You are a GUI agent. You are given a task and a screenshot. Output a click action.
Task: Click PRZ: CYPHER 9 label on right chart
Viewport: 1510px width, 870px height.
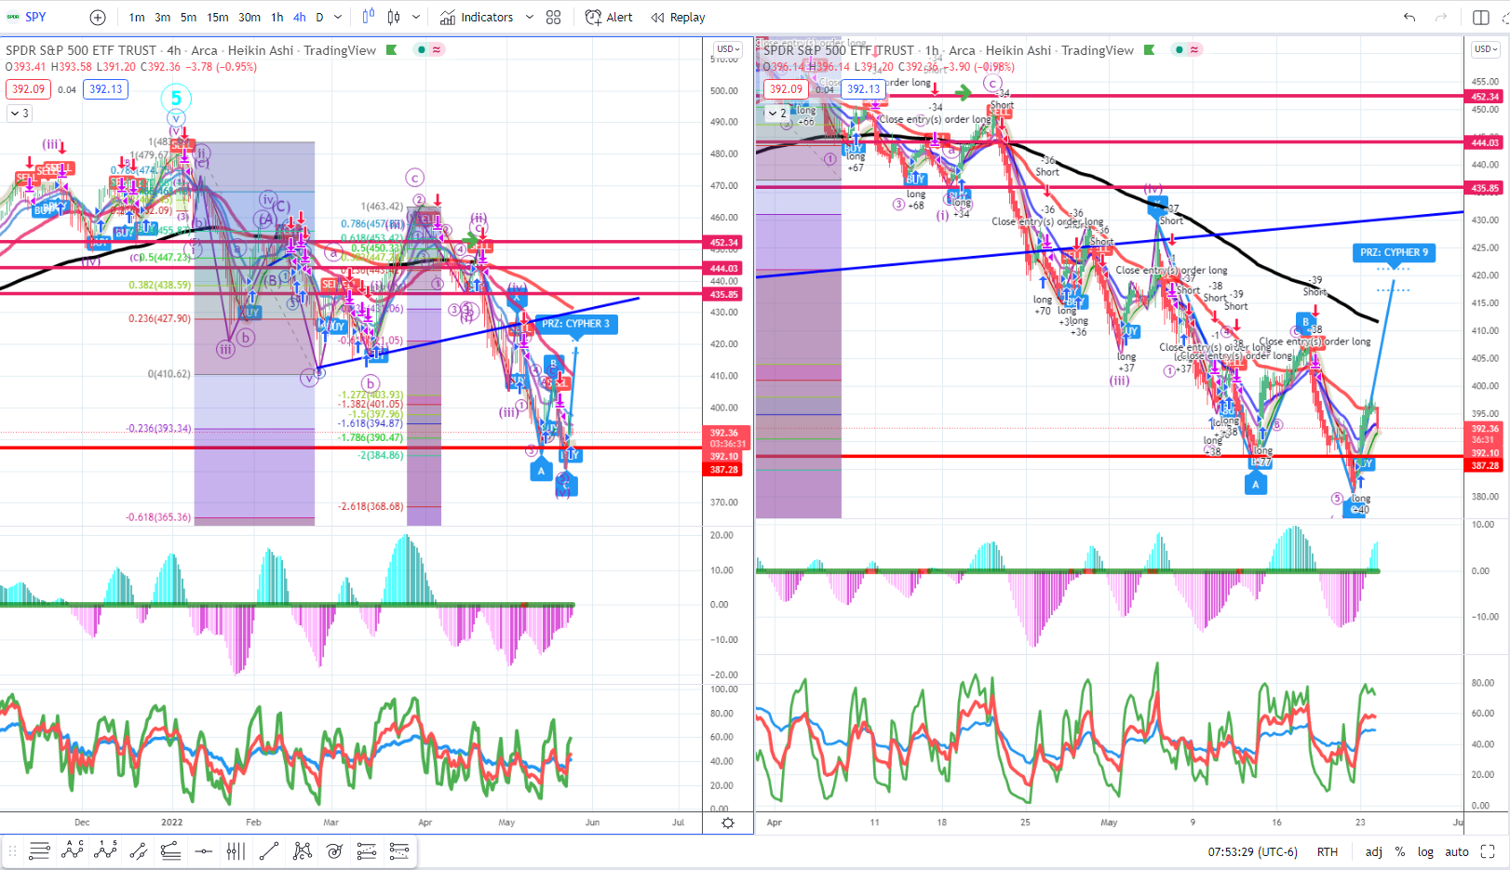click(x=1394, y=252)
